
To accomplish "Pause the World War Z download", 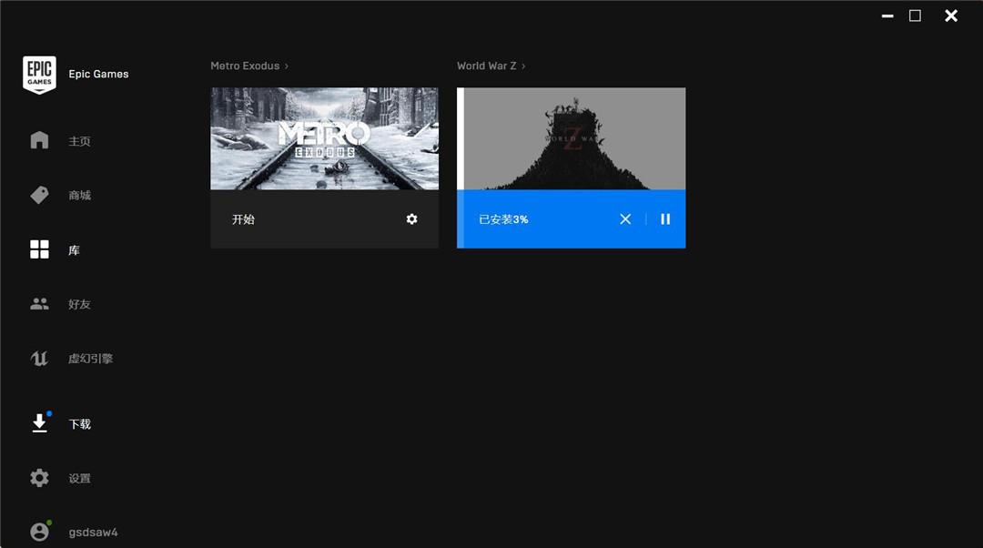I will [665, 218].
